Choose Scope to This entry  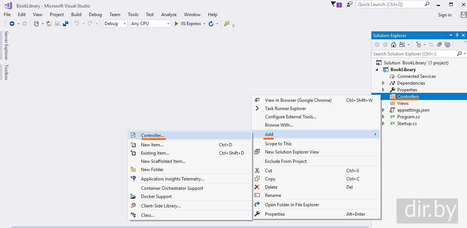pos(316,143)
